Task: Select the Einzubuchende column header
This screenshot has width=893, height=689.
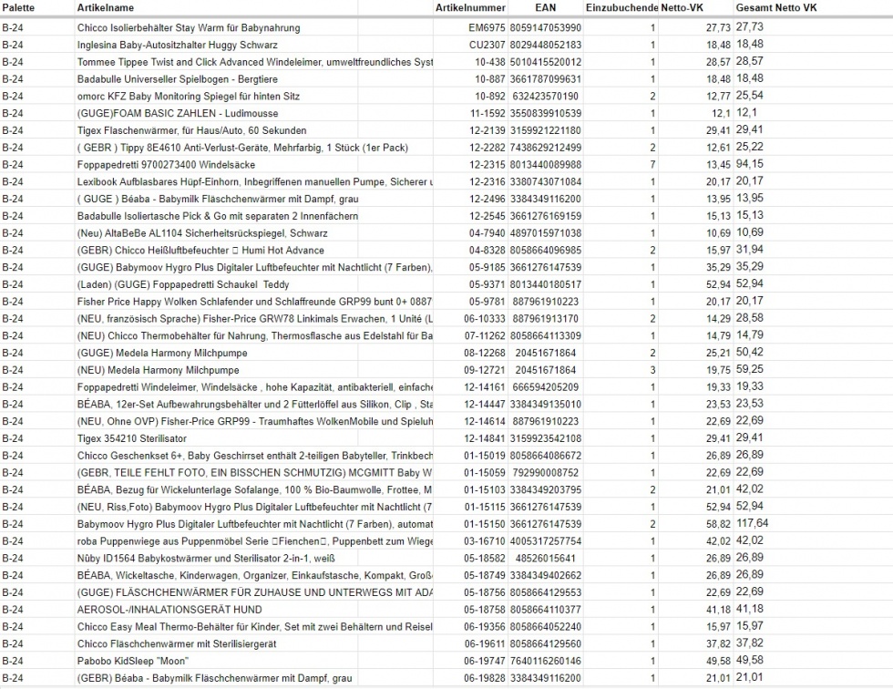Action: click(x=621, y=8)
